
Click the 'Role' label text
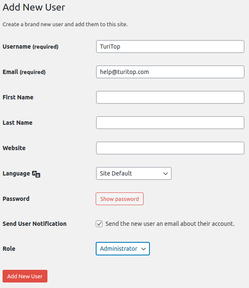tap(9, 249)
